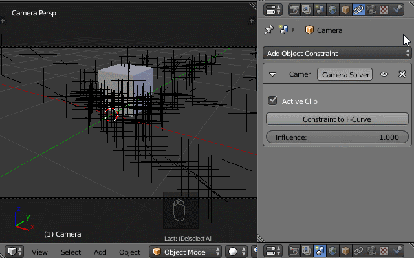
Task: Click the 3D cursor in the viewport
Action: coord(111,115)
